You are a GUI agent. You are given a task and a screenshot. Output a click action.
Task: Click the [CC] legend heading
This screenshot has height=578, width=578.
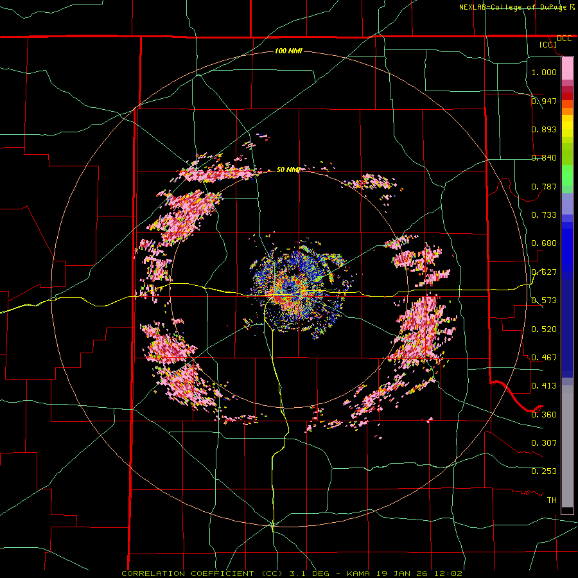pyautogui.click(x=548, y=44)
